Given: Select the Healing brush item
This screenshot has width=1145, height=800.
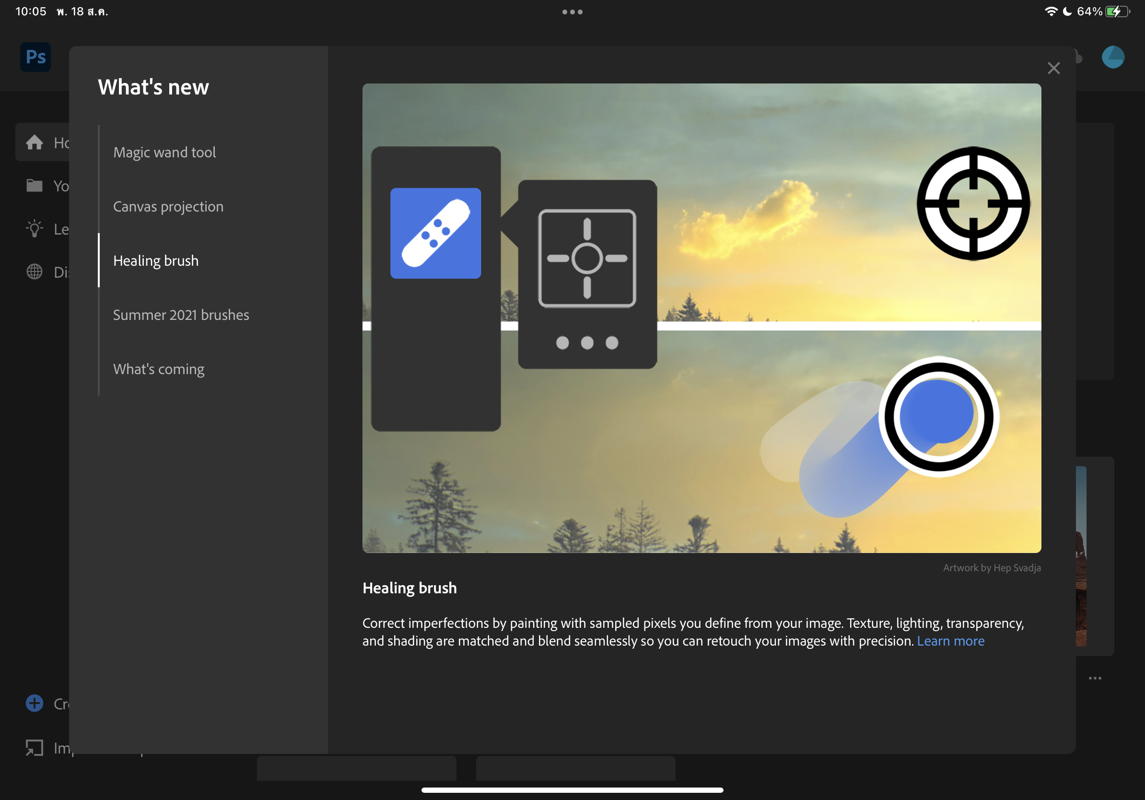Looking at the screenshot, I should (156, 261).
